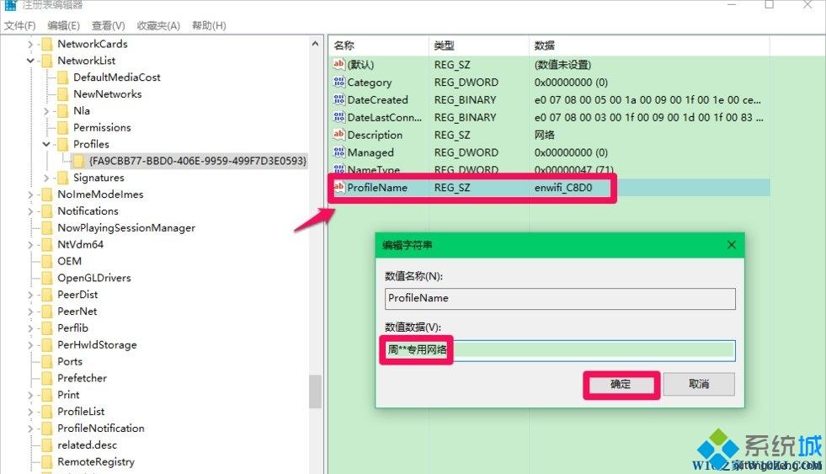Click the 数值数据 input field
This screenshot has width=826, height=474.
tap(560, 350)
